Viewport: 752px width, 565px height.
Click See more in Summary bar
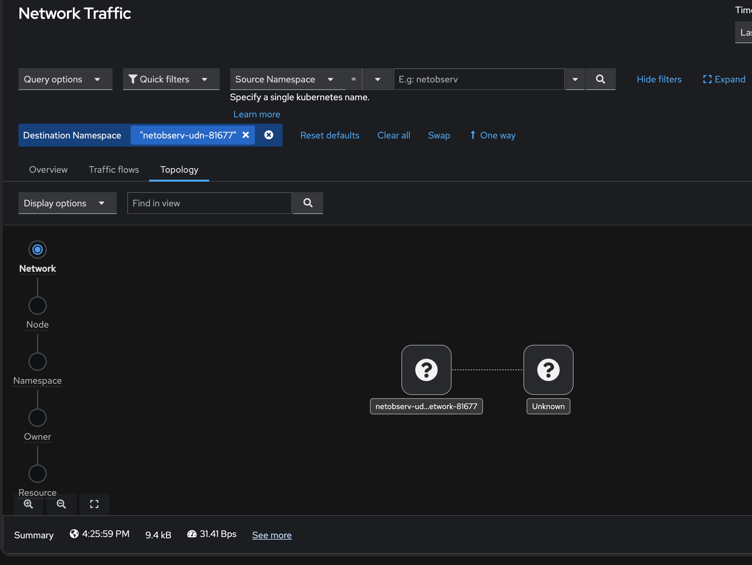[272, 535]
